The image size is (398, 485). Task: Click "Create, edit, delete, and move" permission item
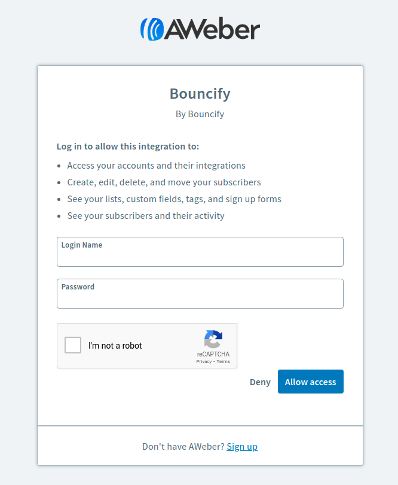click(x=164, y=182)
